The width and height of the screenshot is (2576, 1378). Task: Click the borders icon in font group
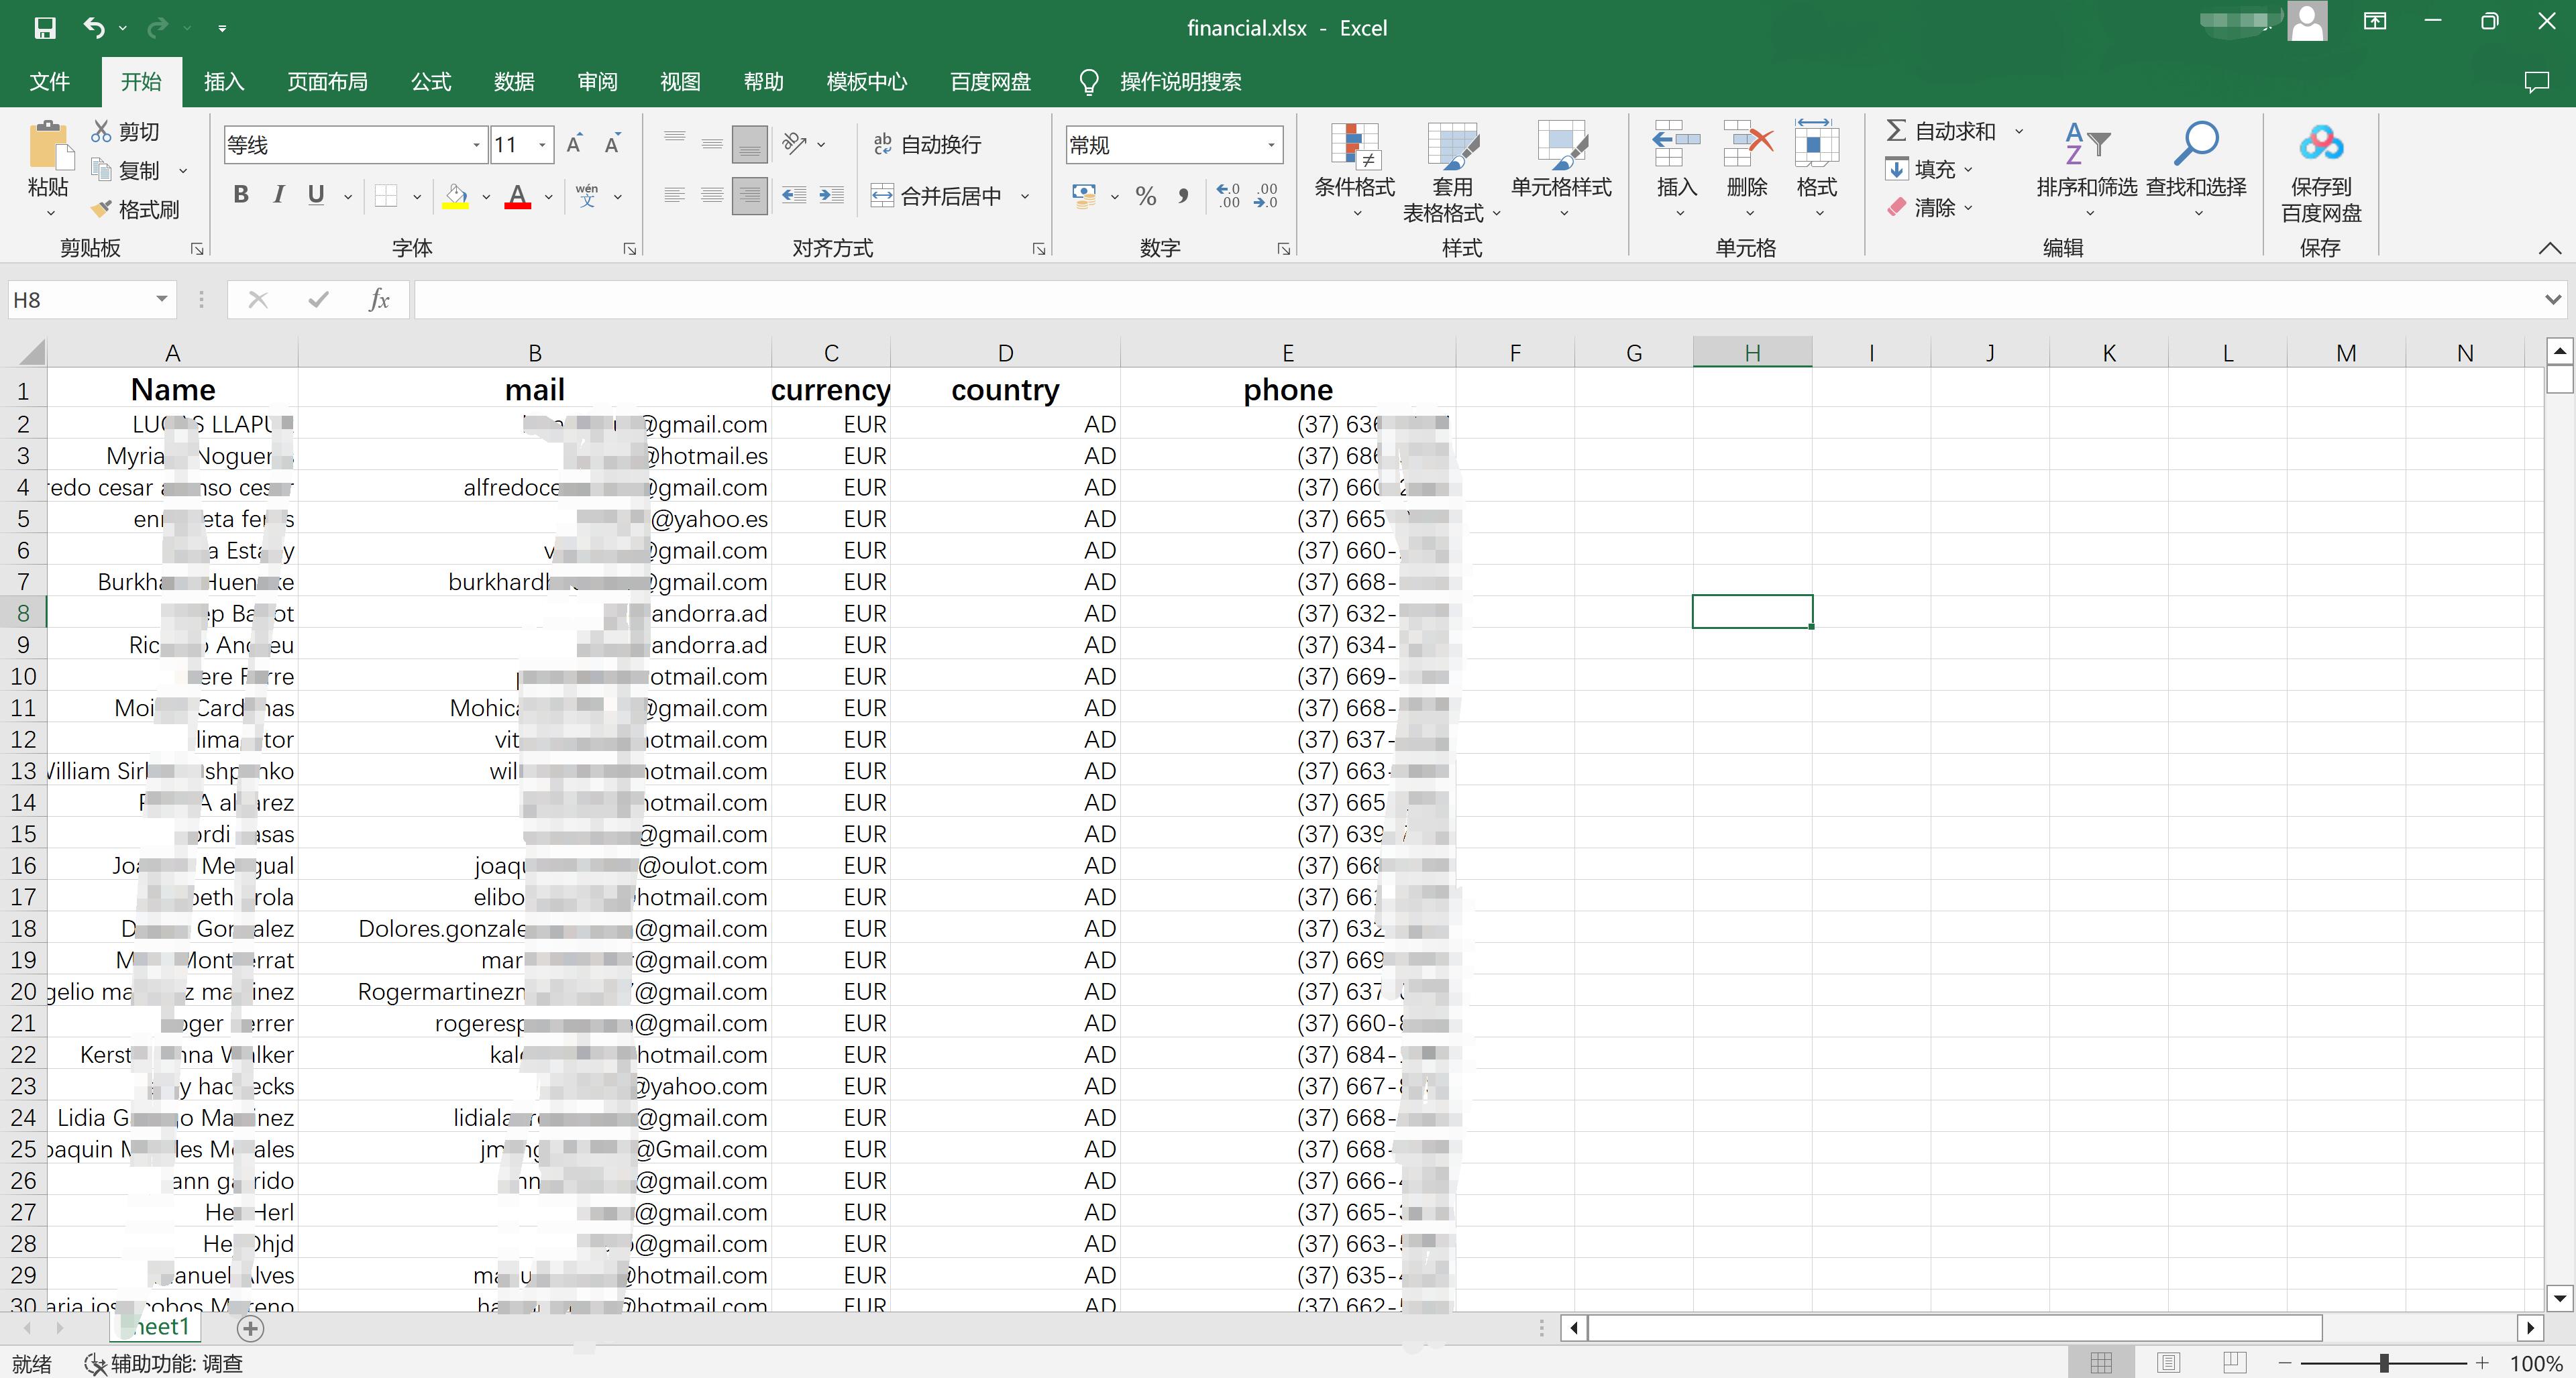click(x=386, y=196)
